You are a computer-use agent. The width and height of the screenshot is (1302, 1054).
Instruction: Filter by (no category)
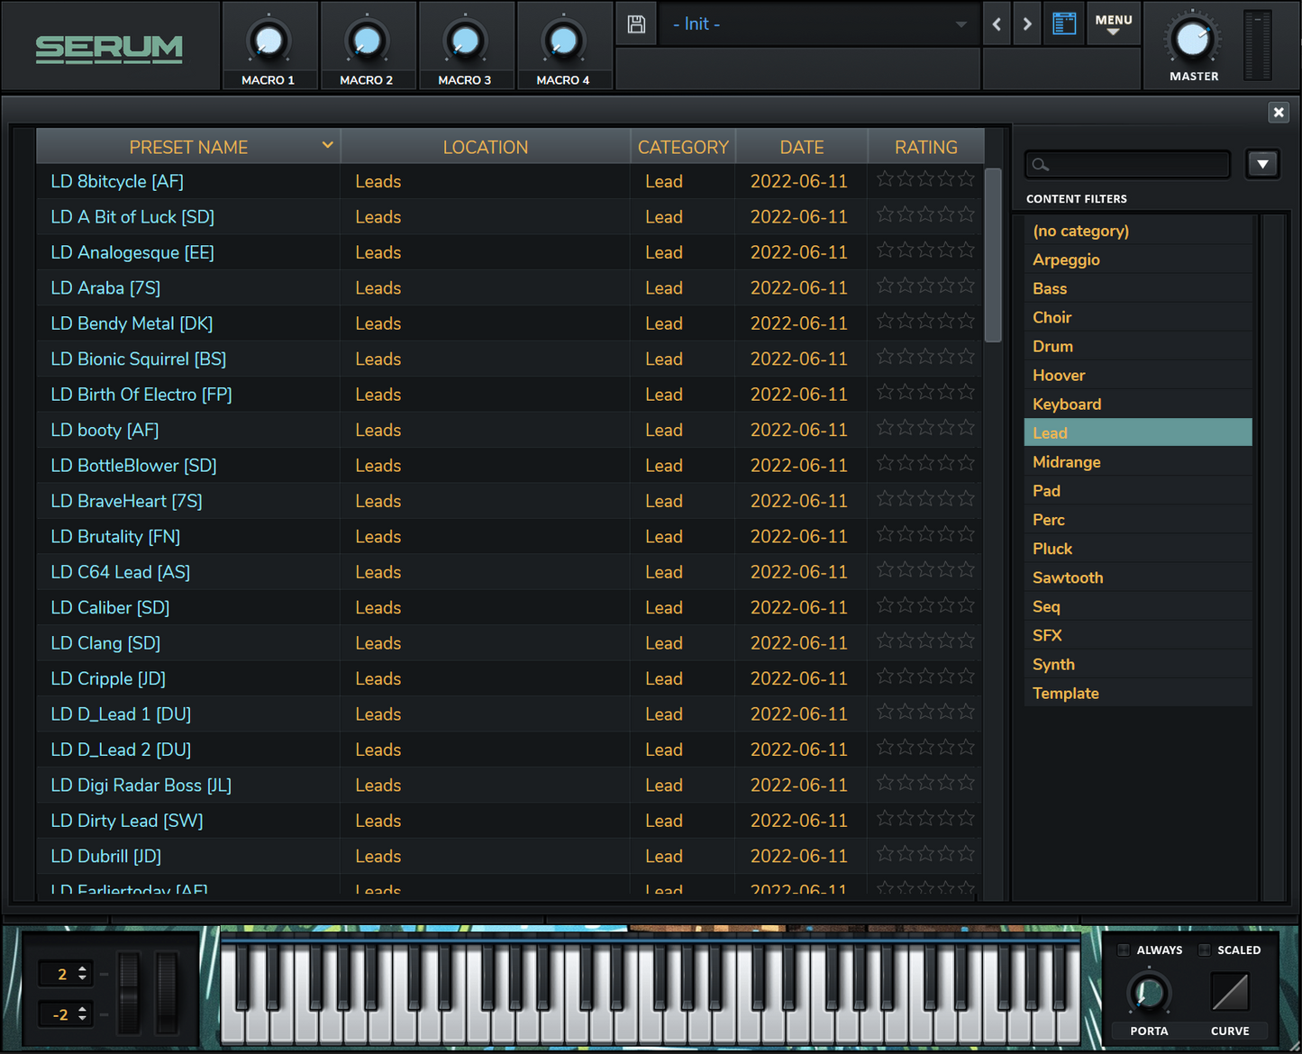click(1138, 231)
